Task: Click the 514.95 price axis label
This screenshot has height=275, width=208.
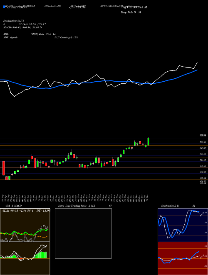Action: (203, 160)
